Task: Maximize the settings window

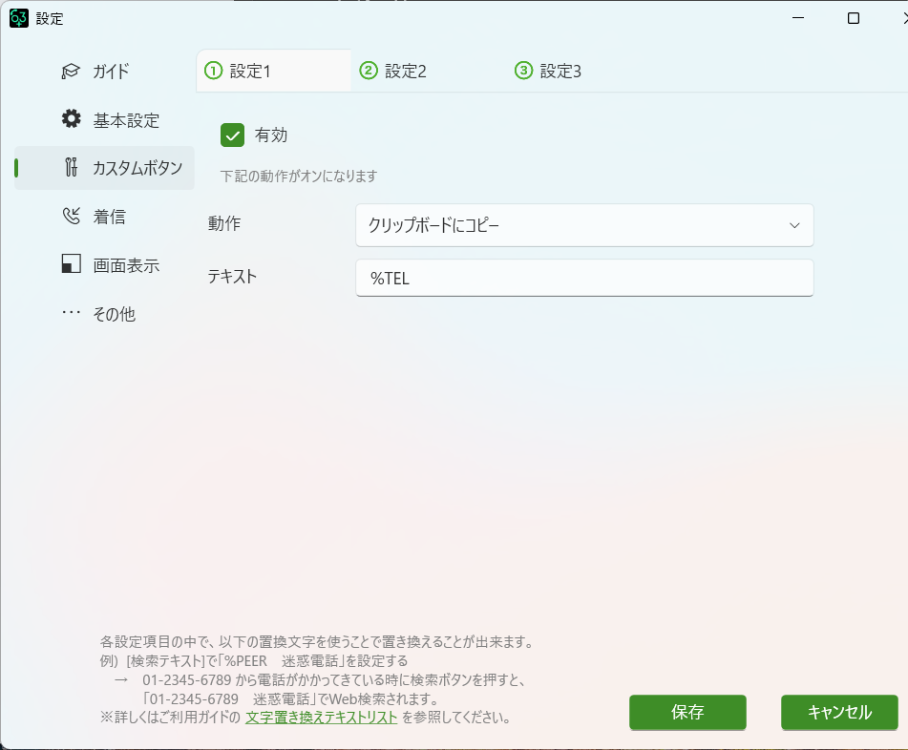Action: click(854, 18)
